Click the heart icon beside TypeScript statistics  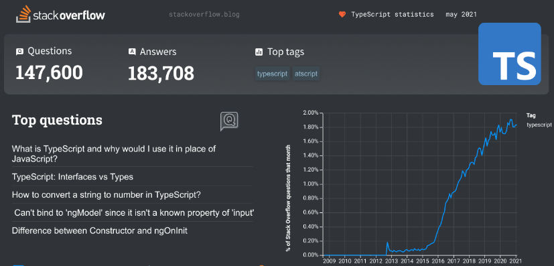[342, 15]
